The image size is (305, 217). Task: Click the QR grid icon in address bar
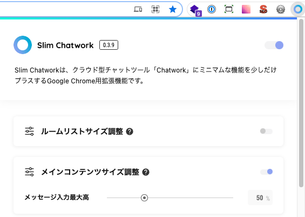tap(155, 9)
